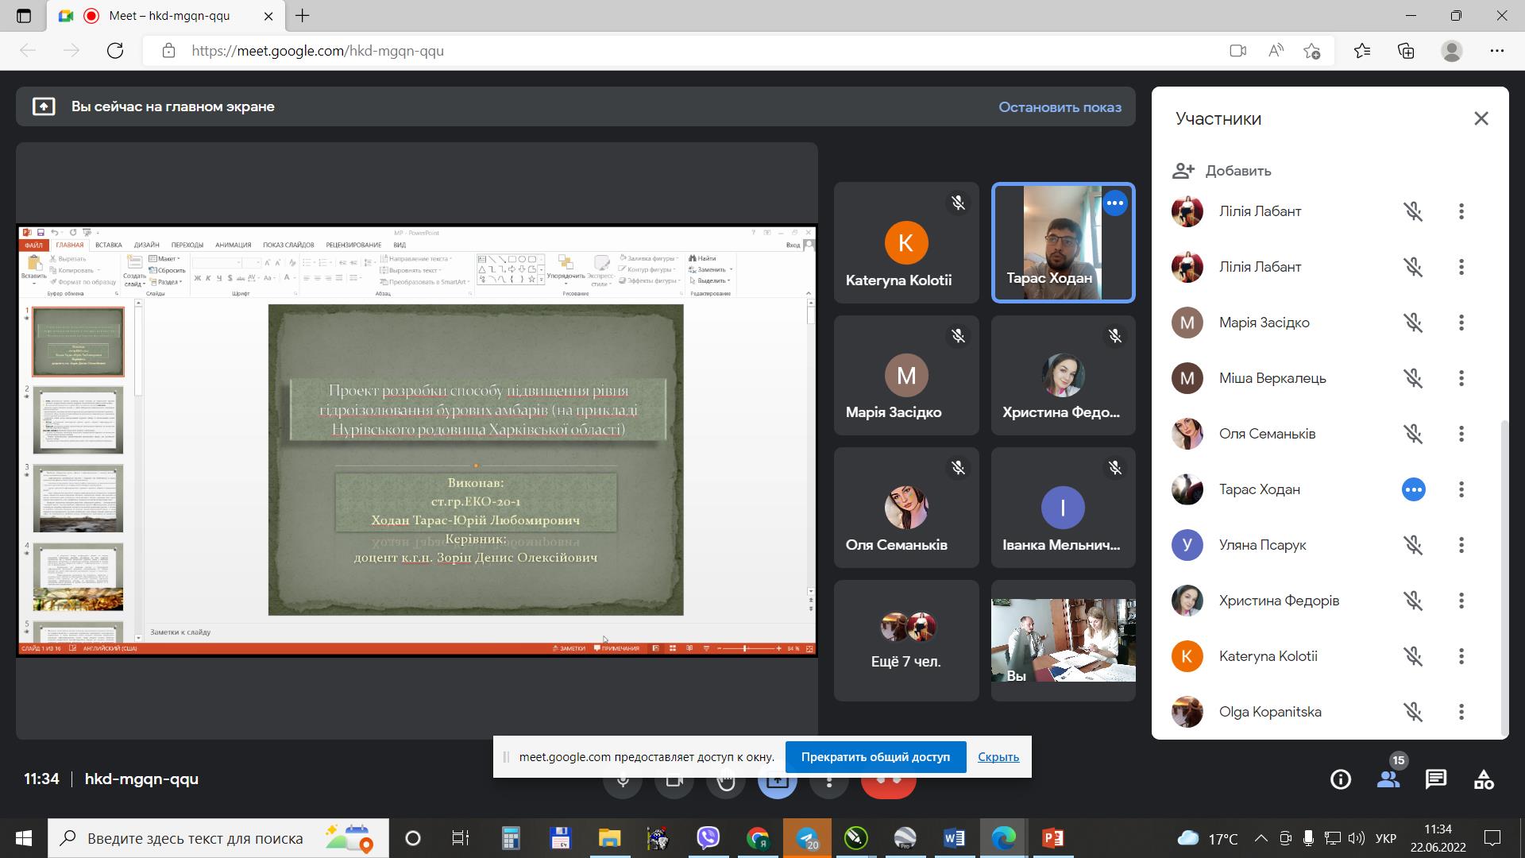Image resolution: width=1525 pixels, height=858 pixels.
Task: Open the chat messages icon
Action: (1436, 779)
